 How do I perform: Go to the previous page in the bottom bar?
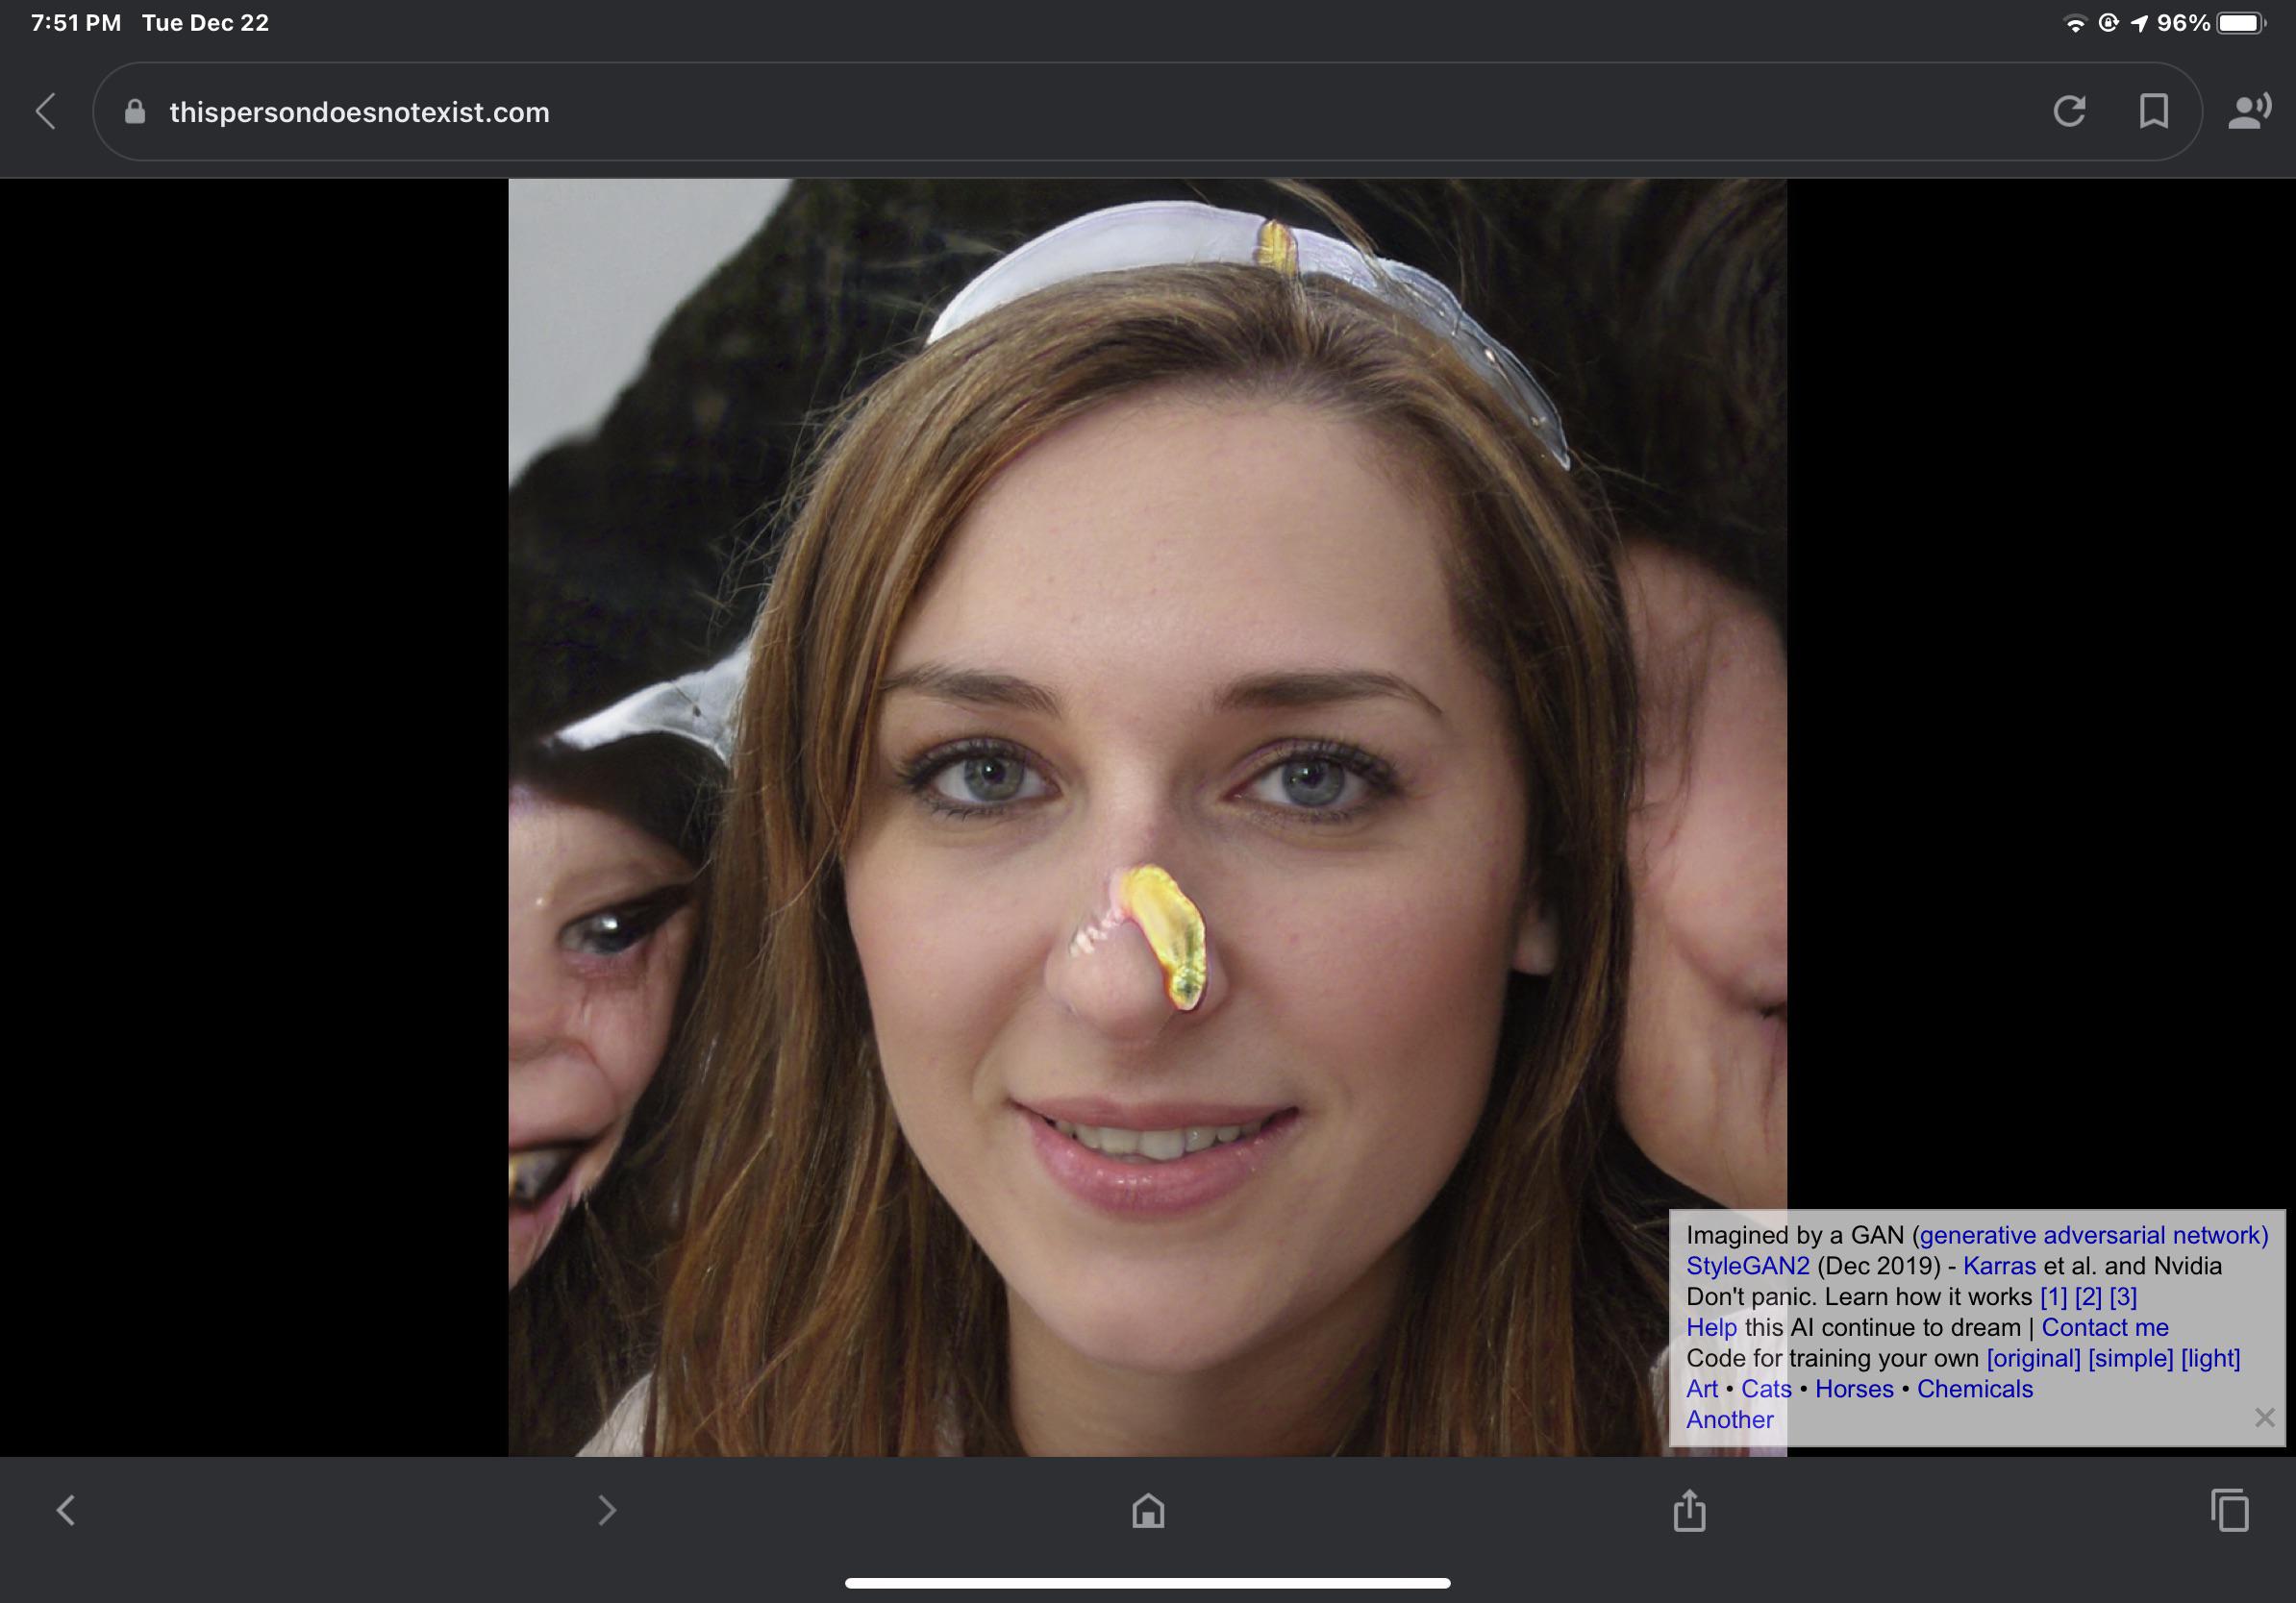66,1510
